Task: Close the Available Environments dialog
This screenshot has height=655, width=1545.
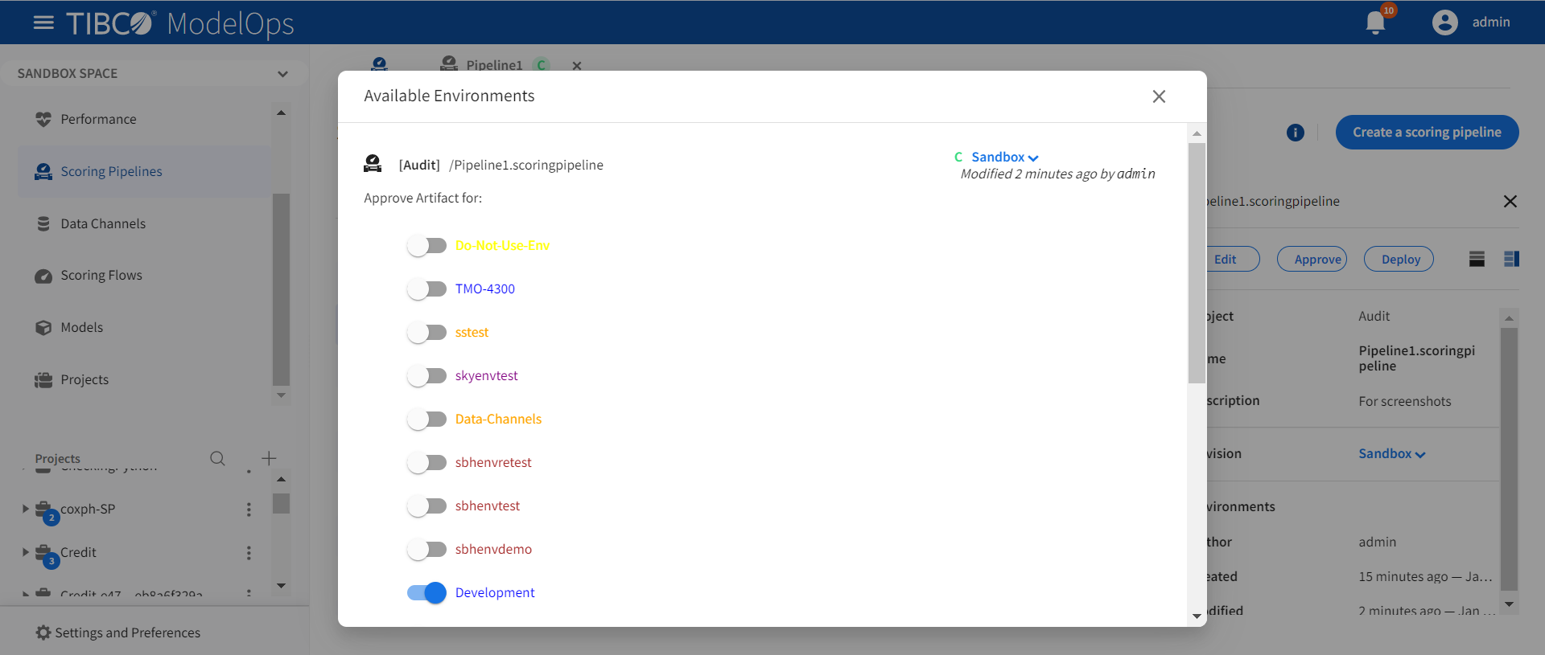Action: (x=1159, y=96)
